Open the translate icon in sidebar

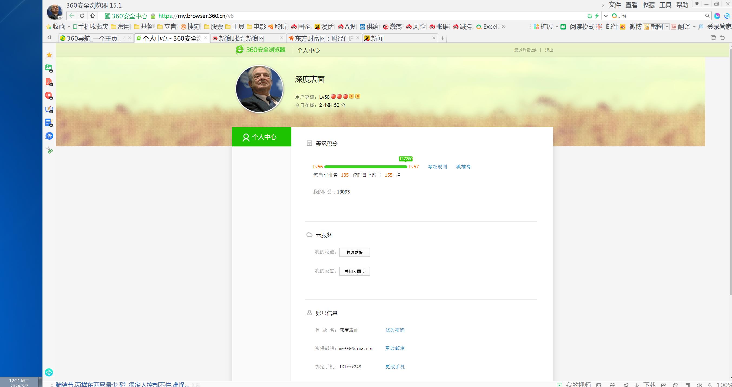(x=49, y=136)
